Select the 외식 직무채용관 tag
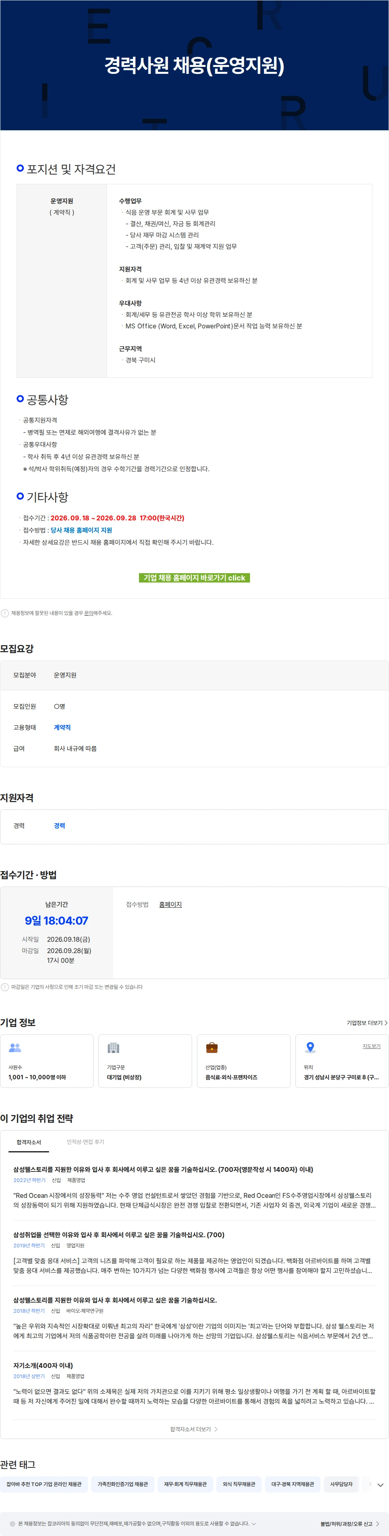The height and width of the screenshot is (1536, 389). pos(239,1484)
